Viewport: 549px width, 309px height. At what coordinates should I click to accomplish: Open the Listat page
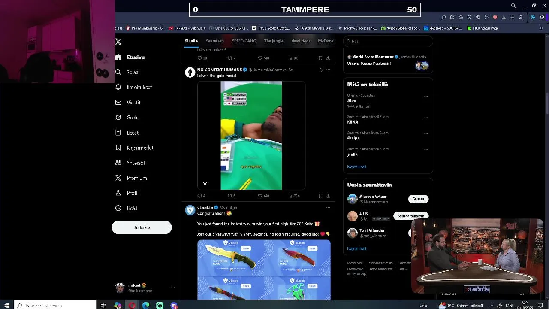[x=127, y=133]
